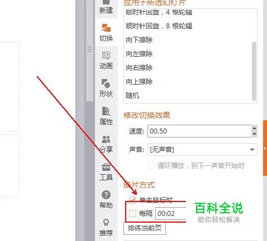This screenshot has height=241, width=267.
Task: Open the 属性 properties panel
Action: (106, 116)
